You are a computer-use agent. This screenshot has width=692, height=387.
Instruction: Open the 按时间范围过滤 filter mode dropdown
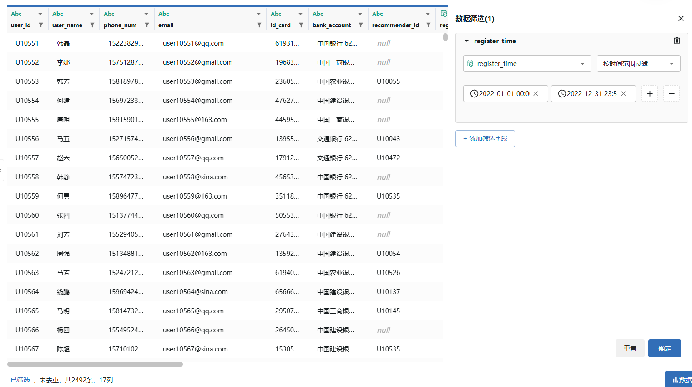[x=639, y=64]
